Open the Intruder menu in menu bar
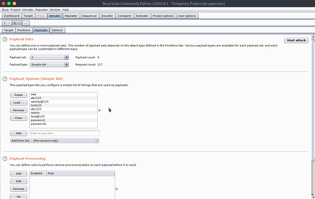This screenshot has height=199, width=315. point(27,10)
